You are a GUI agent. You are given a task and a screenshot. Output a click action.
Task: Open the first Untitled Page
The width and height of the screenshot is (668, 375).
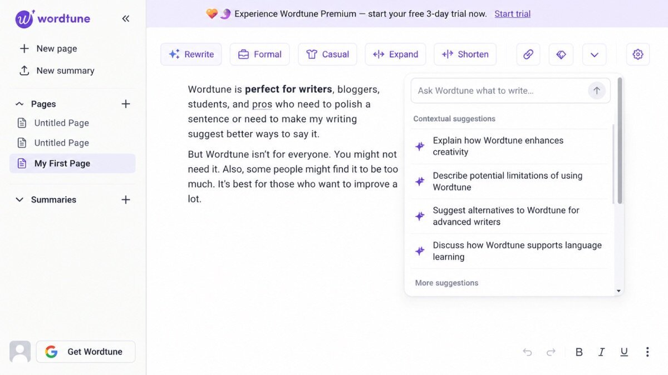point(72,123)
